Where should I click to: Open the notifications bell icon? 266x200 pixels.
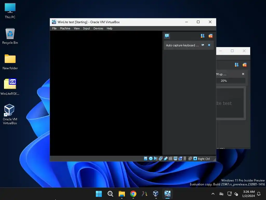(x=259, y=194)
